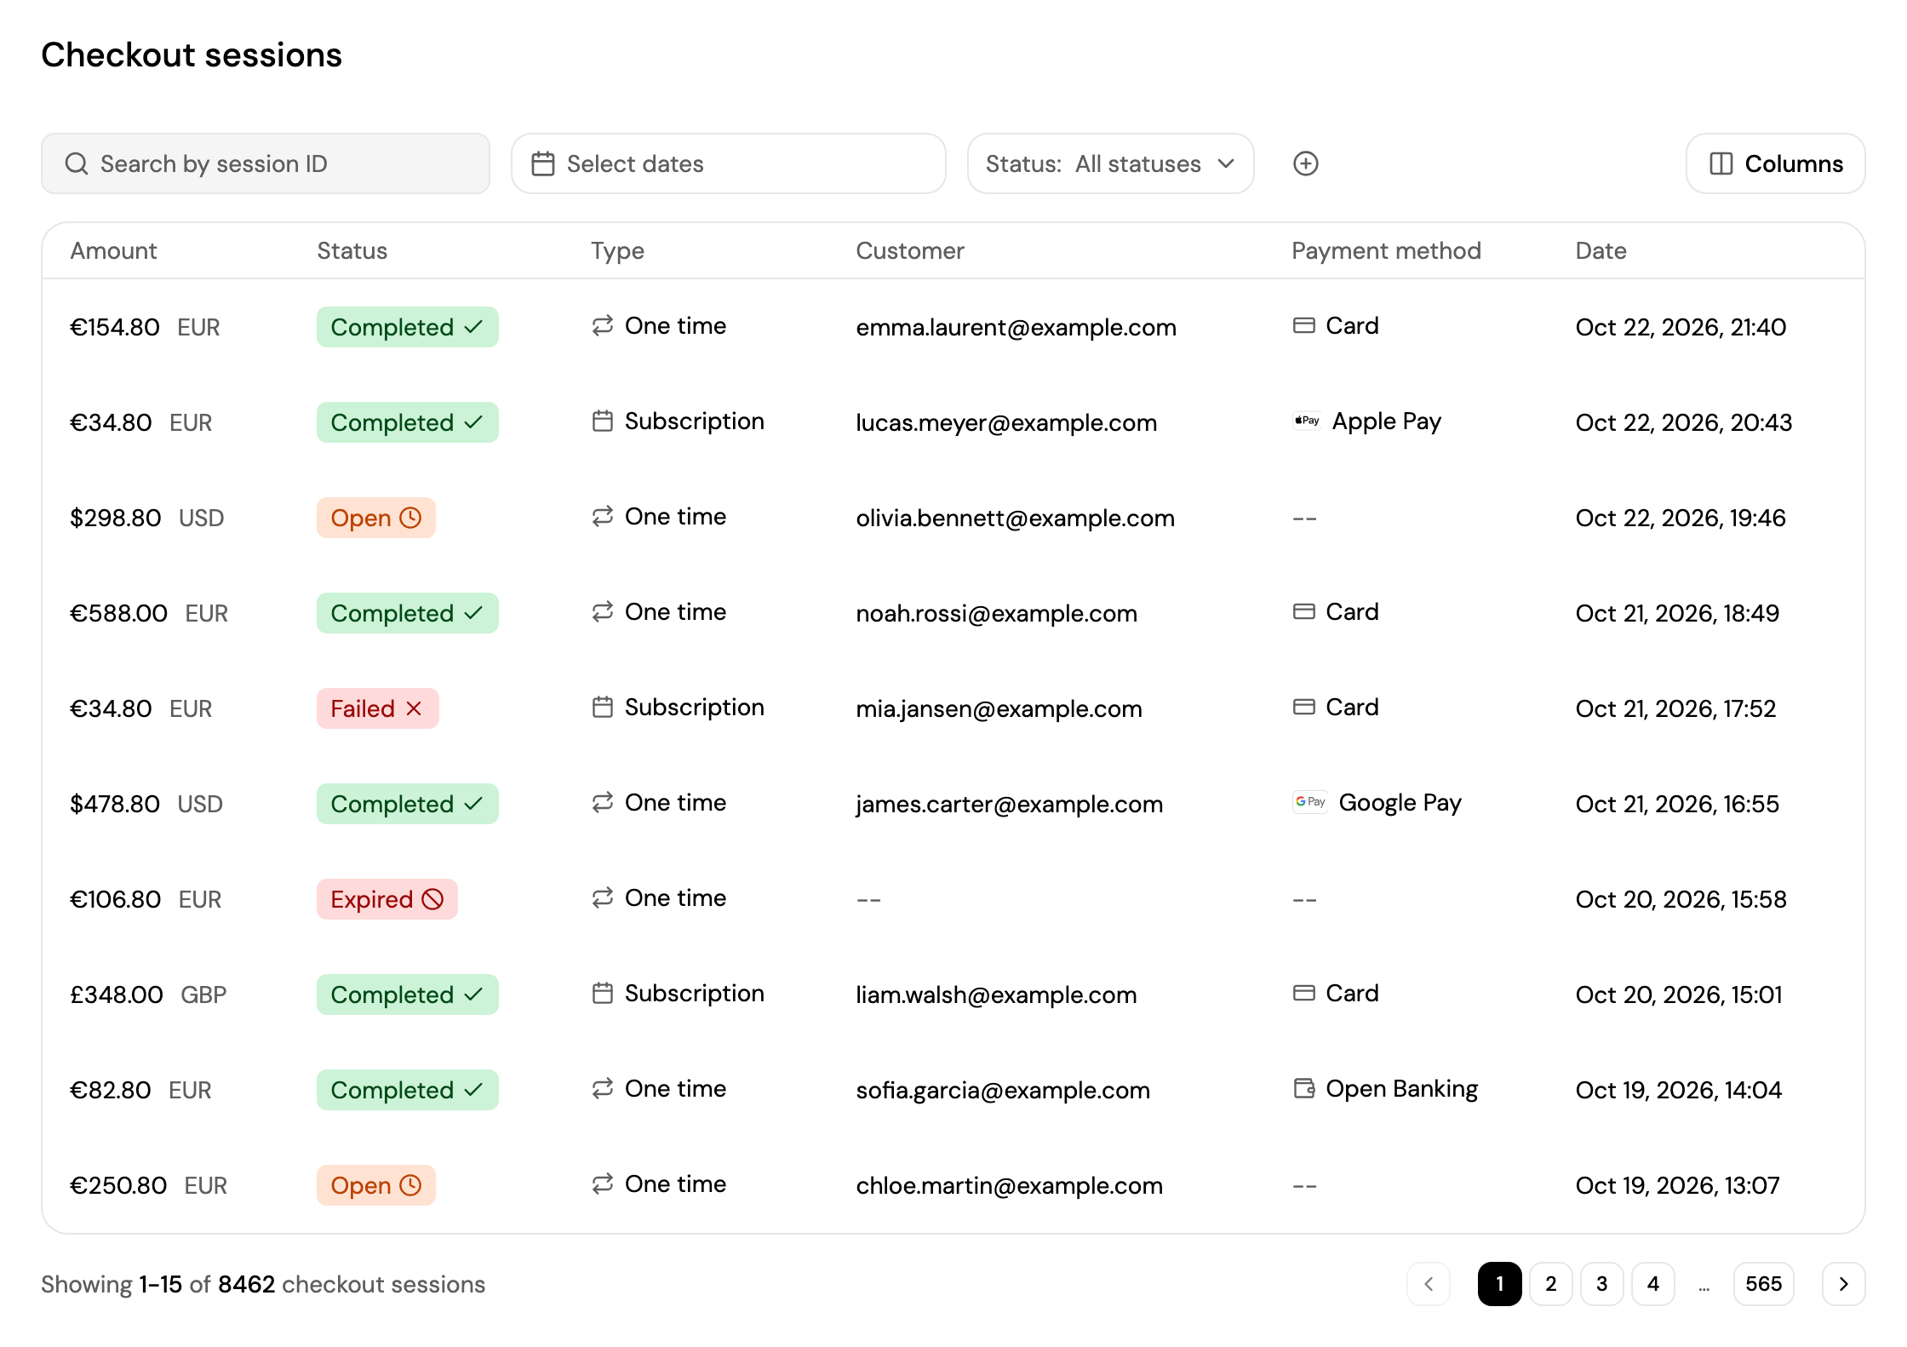Click the Open Banking wallet icon in sofia.garcia row

[x=1304, y=1088]
